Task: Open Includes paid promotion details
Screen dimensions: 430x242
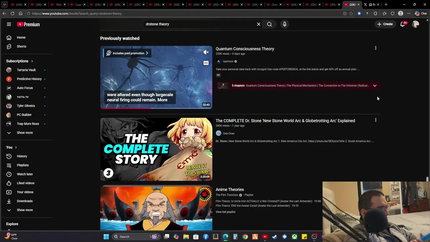Action: [127, 53]
